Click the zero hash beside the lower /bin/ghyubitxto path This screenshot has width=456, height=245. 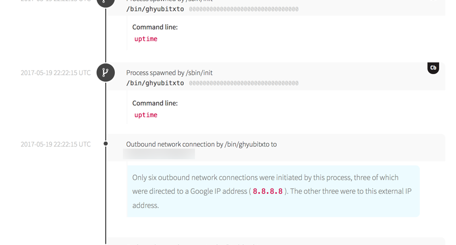click(244, 83)
